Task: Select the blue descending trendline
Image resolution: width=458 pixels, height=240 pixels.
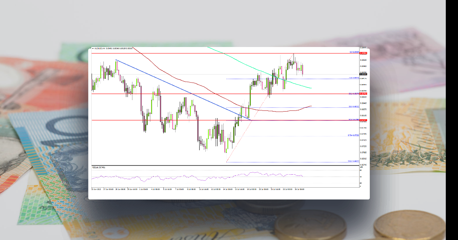Action: pos(179,88)
